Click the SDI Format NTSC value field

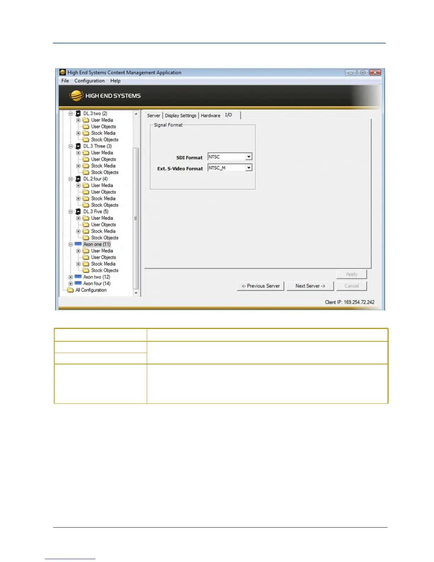click(227, 157)
